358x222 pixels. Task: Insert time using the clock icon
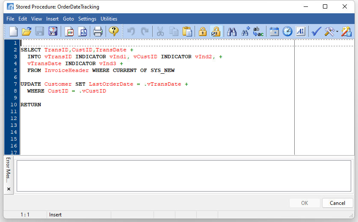coord(287,32)
